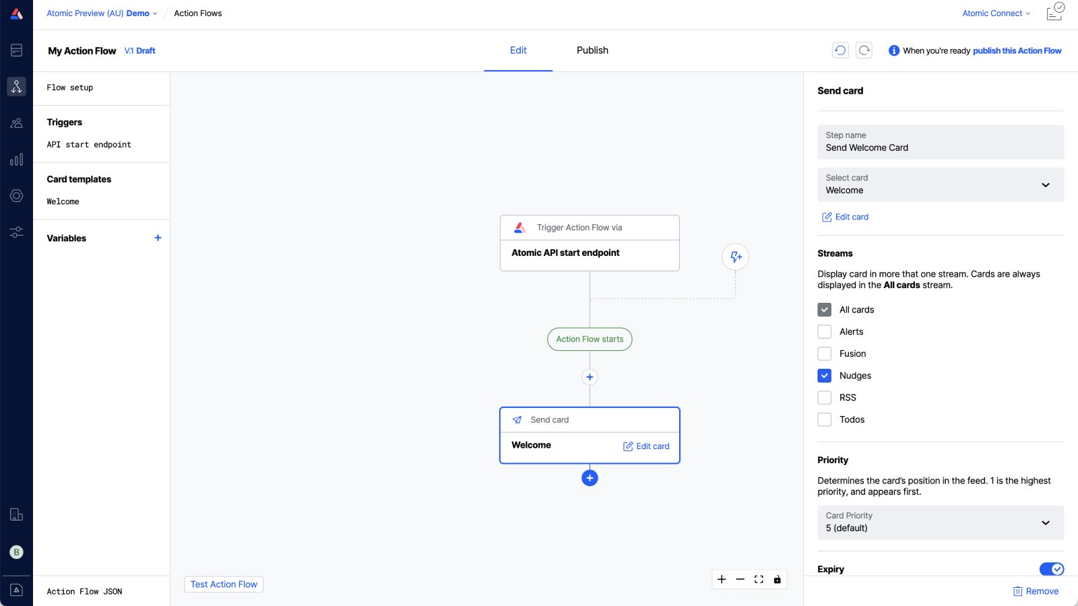Check the Alerts stream
1078x606 pixels.
[825, 332]
